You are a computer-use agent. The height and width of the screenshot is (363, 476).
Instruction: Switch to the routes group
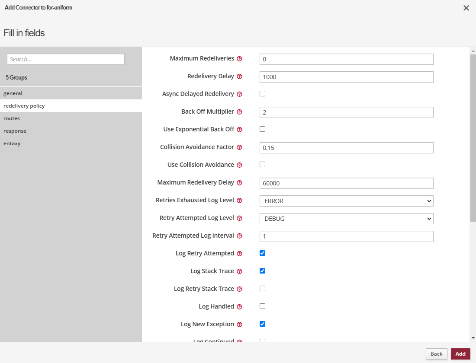[x=12, y=118]
